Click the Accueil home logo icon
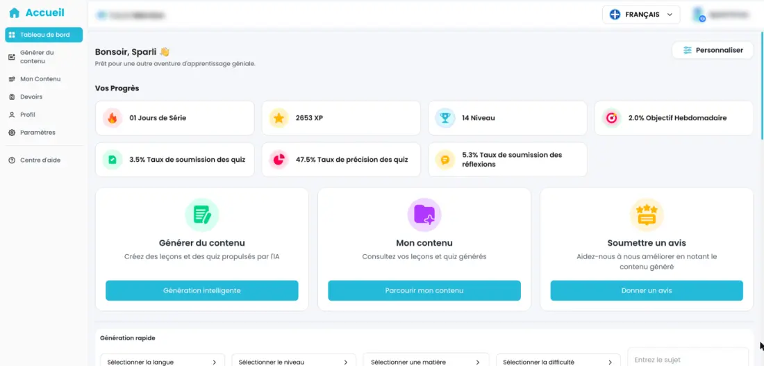Screen dimensions: 764x366 (14, 13)
